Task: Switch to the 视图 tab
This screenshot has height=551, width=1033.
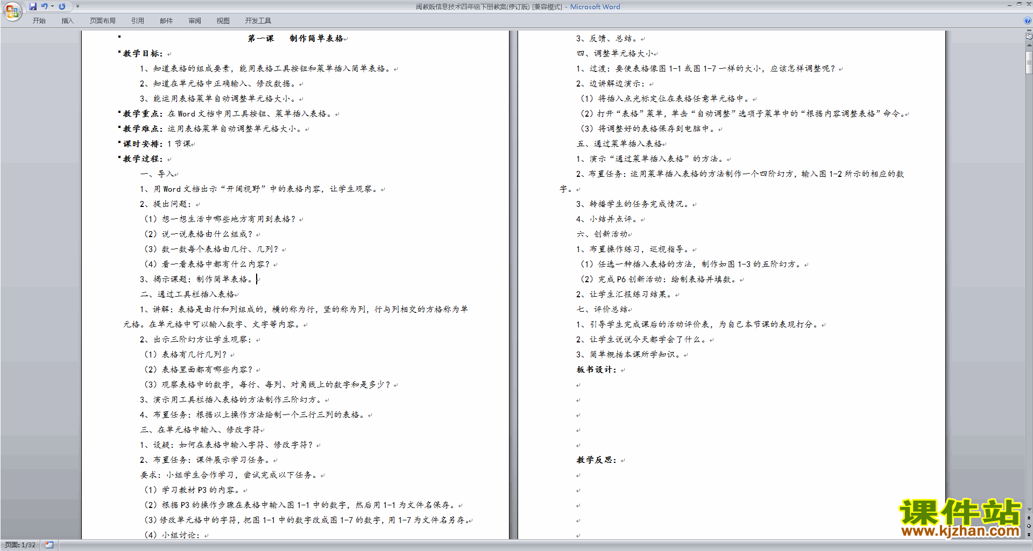Action: [223, 21]
